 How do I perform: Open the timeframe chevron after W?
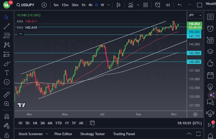[x=108, y=5]
